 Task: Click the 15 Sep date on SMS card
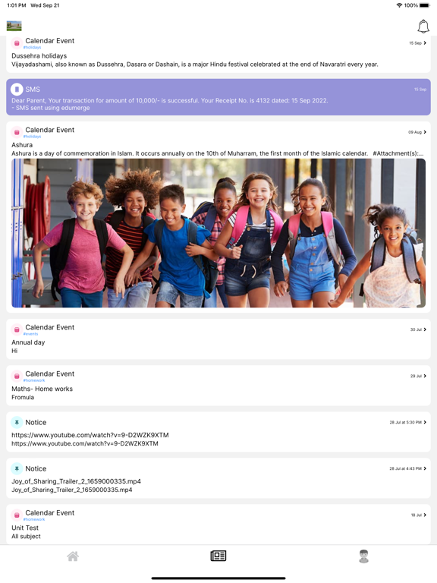pyautogui.click(x=420, y=90)
